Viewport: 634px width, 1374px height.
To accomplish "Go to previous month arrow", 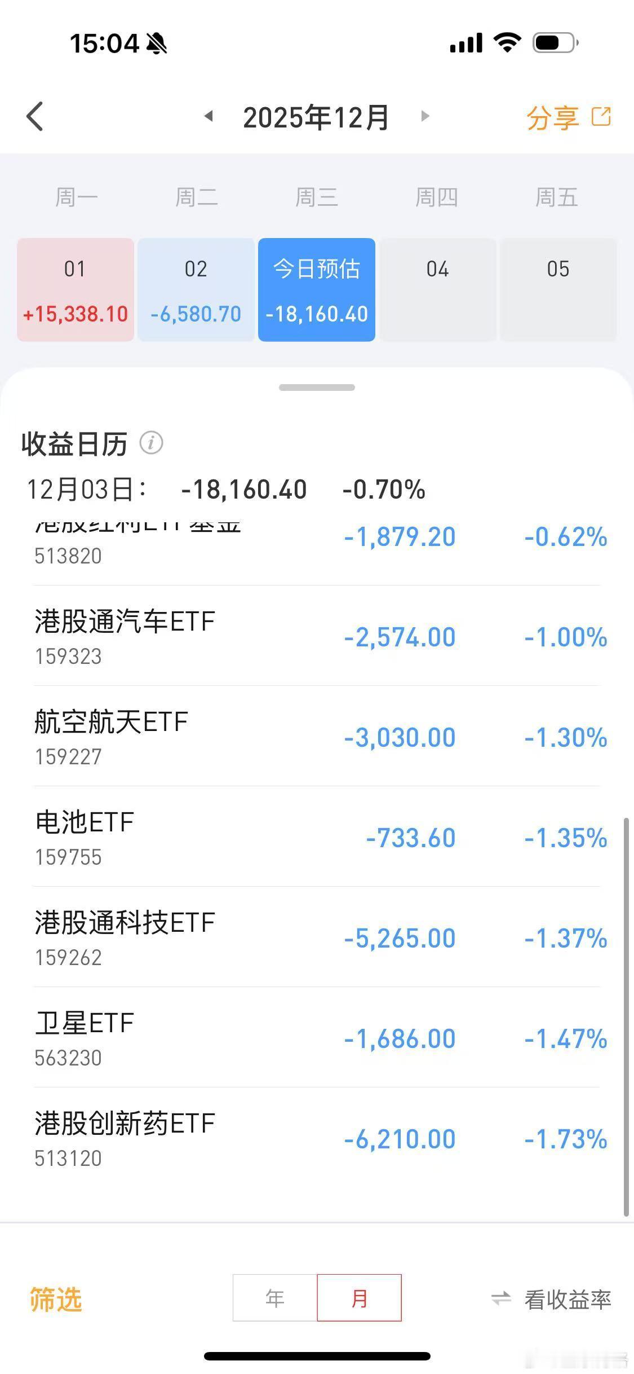I will pyautogui.click(x=209, y=116).
